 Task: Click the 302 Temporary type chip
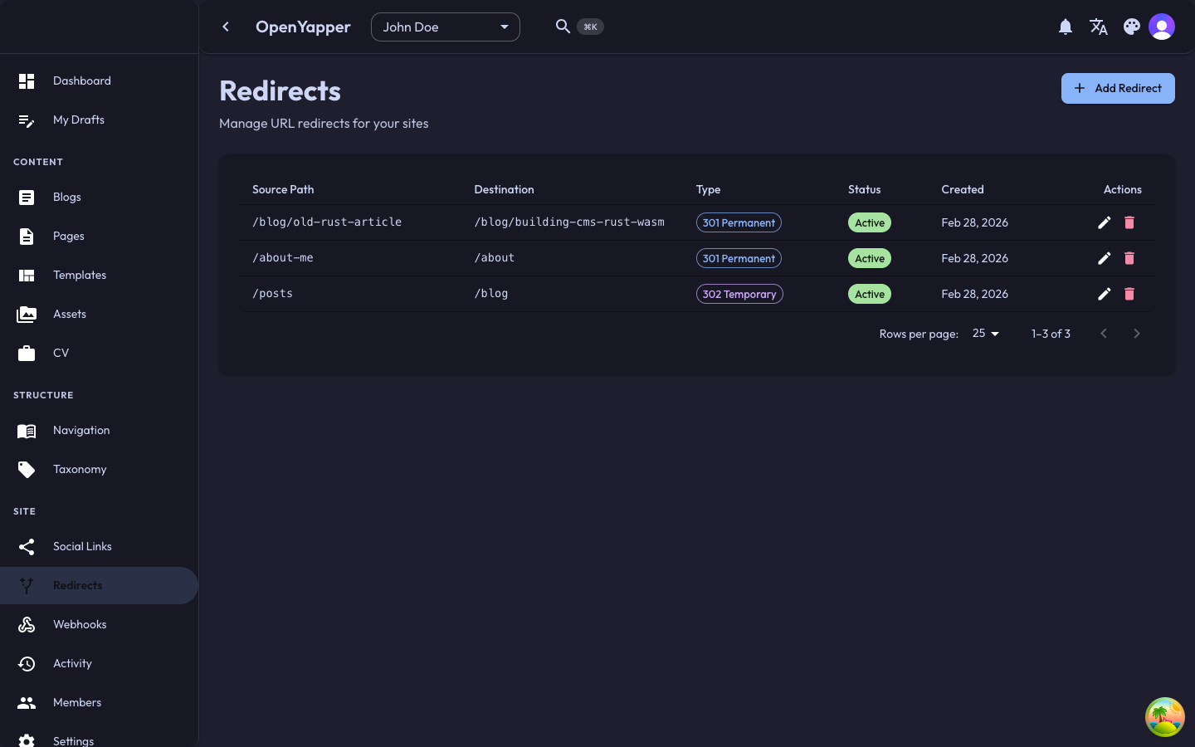(x=739, y=294)
